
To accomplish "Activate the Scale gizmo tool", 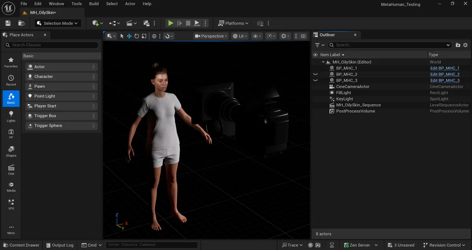I will coord(144,36).
